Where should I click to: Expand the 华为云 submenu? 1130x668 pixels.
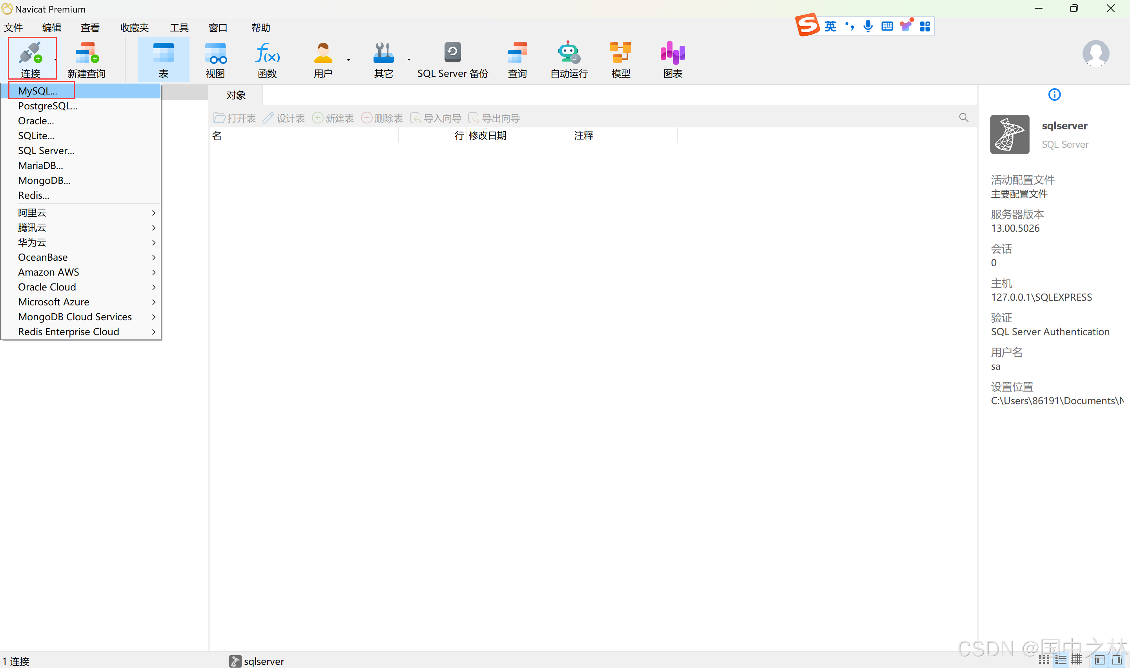80,242
